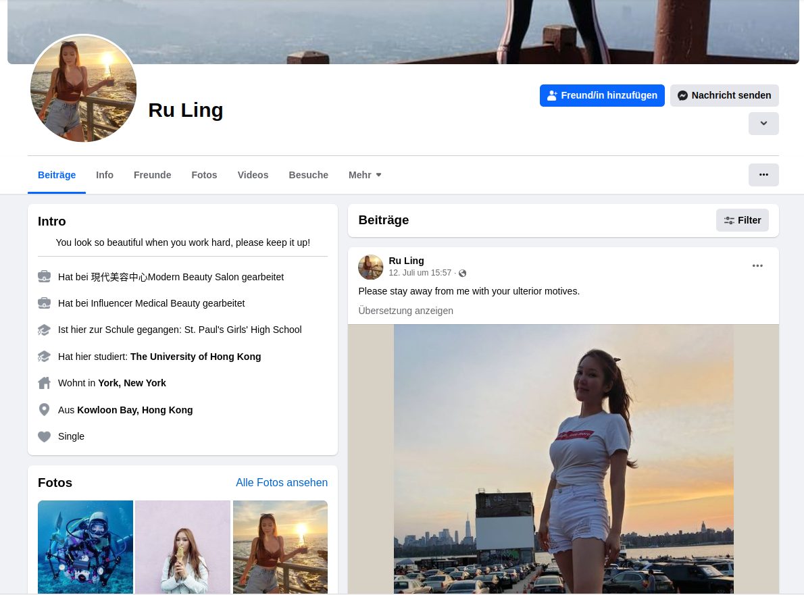Click the Nachricht senden button
804x595 pixels.
[x=724, y=96]
